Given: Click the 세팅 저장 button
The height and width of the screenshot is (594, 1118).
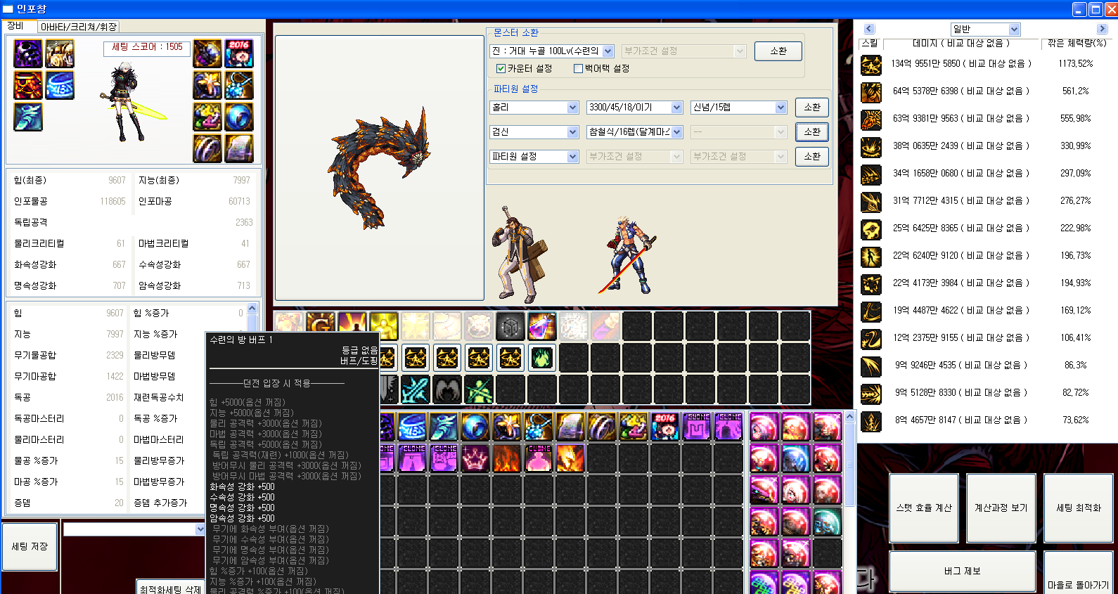Looking at the screenshot, I should [x=30, y=546].
